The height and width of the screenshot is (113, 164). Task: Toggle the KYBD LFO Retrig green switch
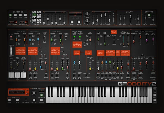point(80,37)
